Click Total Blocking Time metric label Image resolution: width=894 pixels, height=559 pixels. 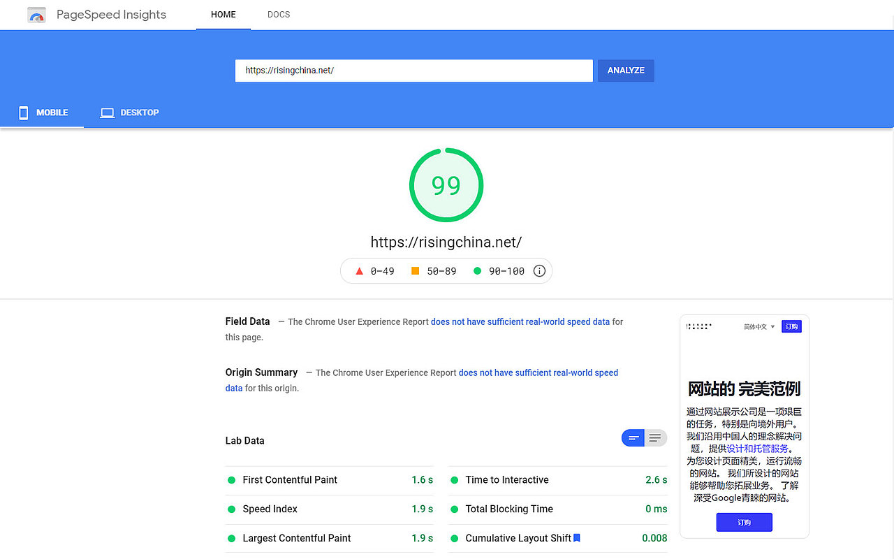(509, 509)
